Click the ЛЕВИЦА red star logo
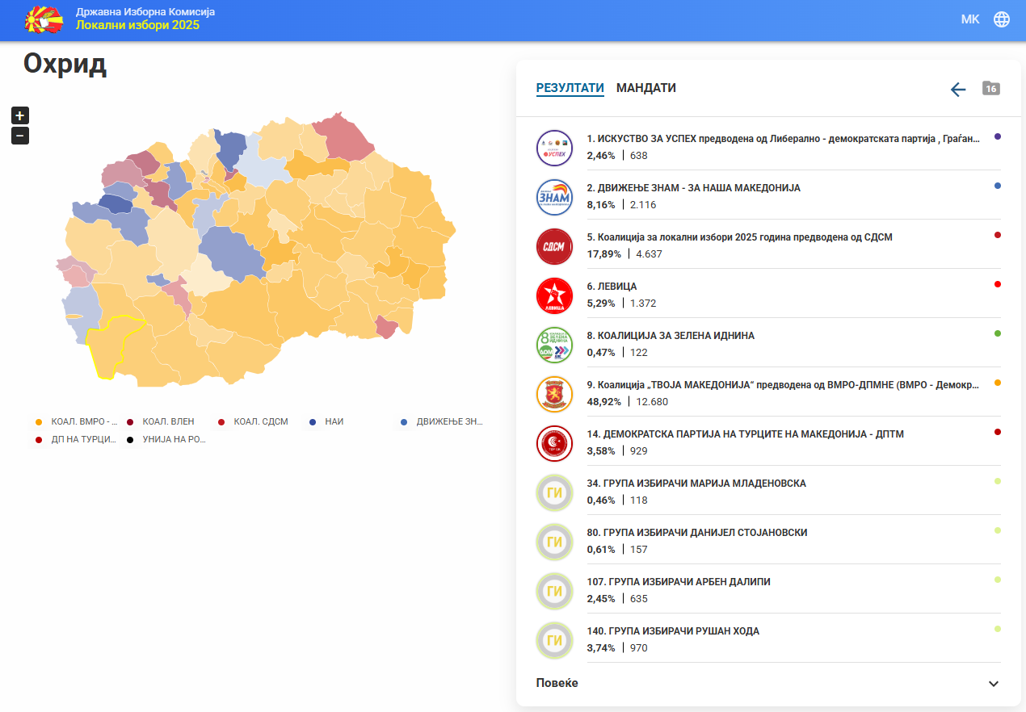The height and width of the screenshot is (712, 1026). point(554,295)
